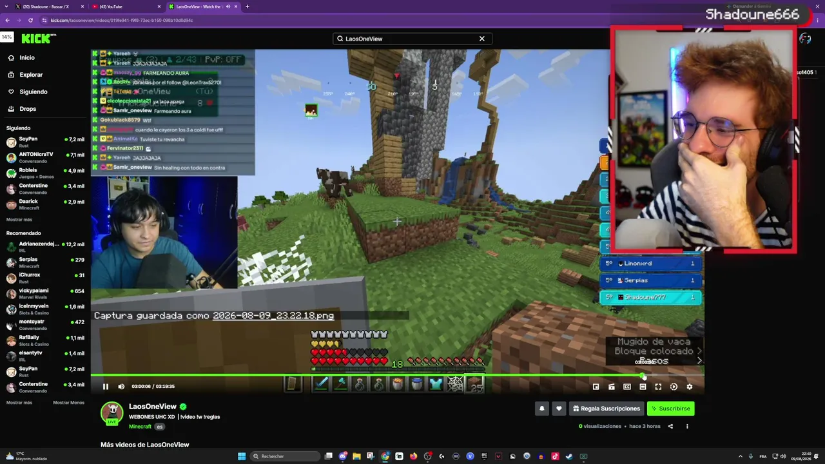Open vickypalami channel in the sidebar
The width and height of the screenshot is (825, 464).
(x=45, y=293)
